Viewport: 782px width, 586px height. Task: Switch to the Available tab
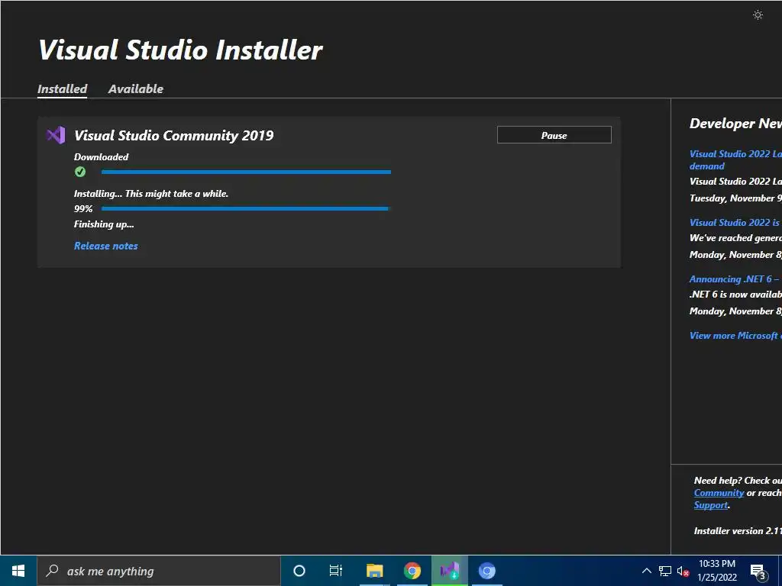136,89
